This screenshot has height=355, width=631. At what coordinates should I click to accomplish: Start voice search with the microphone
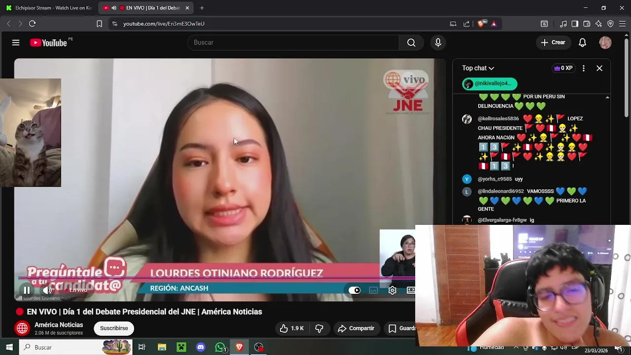[x=438, y=42]
